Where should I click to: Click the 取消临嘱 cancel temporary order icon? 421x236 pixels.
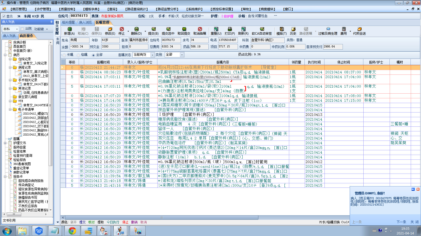click(200, 29)
